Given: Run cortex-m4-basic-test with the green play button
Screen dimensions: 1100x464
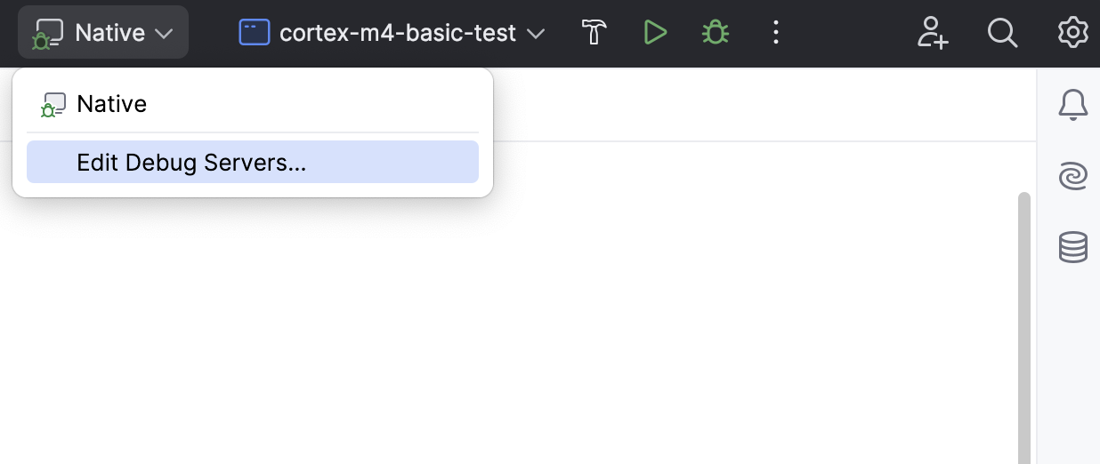Looking at the screenshot, I should pos(655,33).
